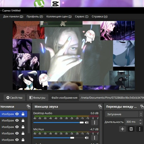Open the Коллекция сцен menu

point(59,16)
